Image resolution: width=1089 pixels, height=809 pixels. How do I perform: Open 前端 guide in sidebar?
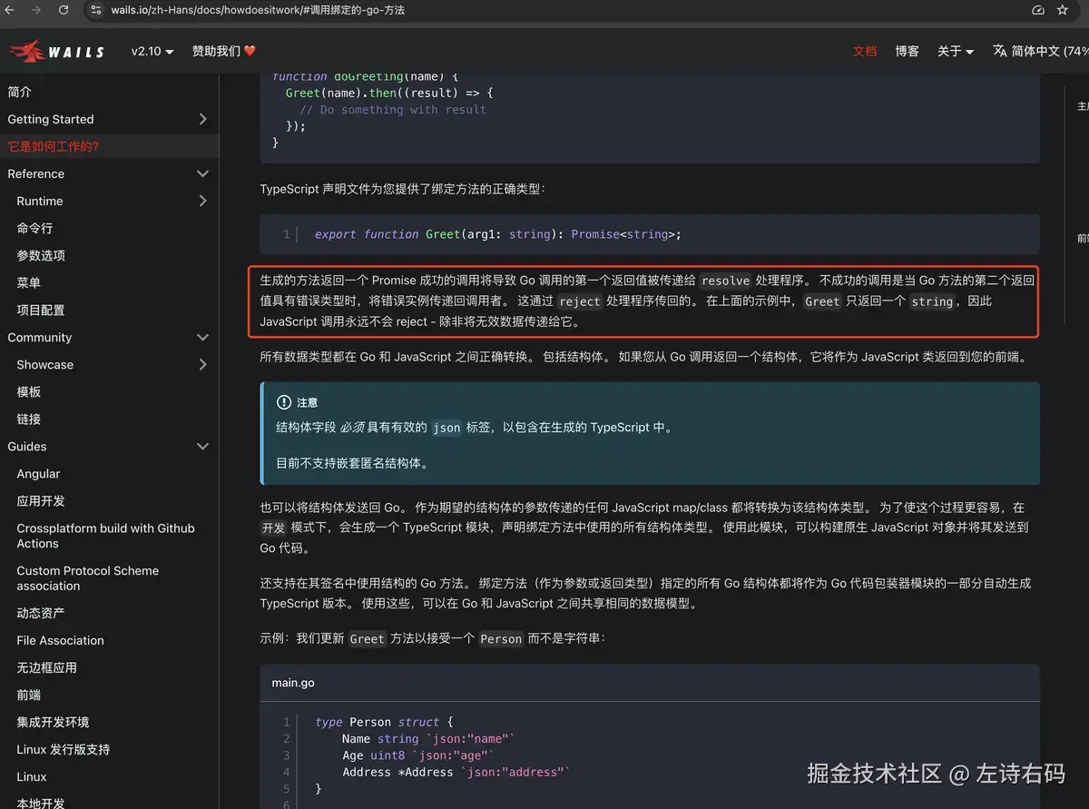click(x=29, y=695)
